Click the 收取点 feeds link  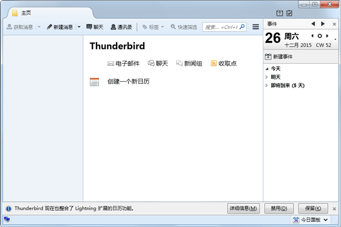pyautogui.click(x=223, y=64)
